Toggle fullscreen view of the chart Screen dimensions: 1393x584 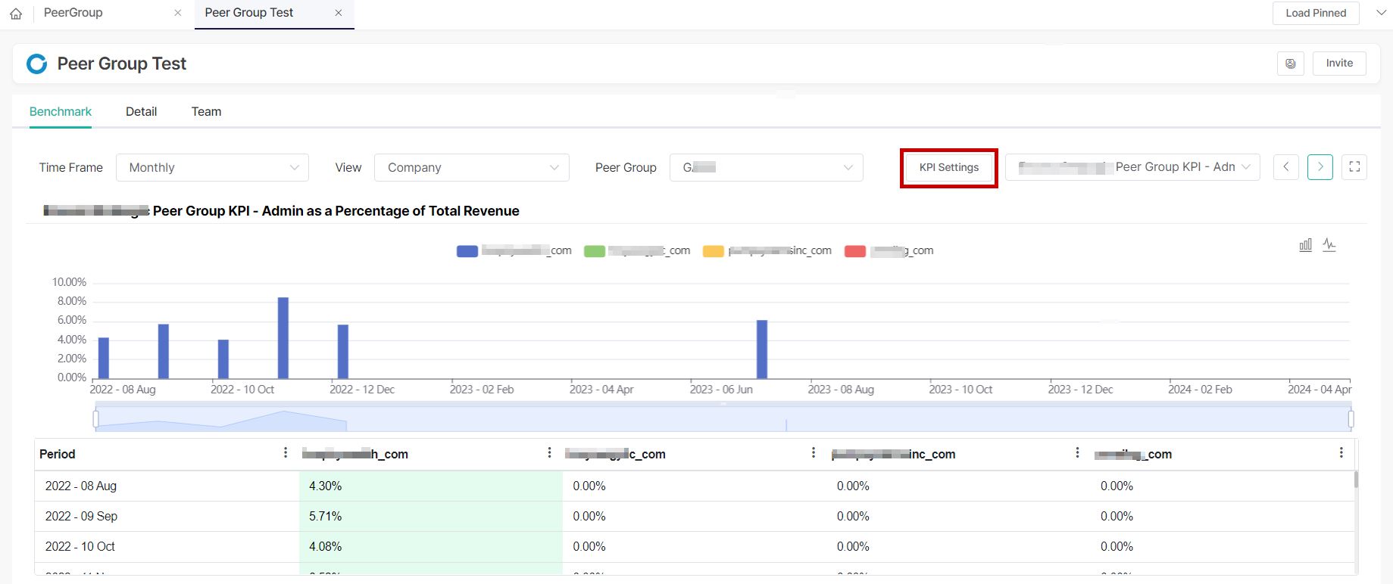(1354, 167)
